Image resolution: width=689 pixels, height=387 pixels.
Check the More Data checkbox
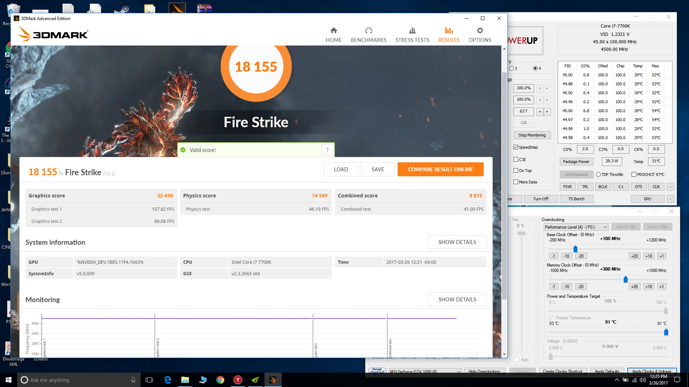[516, 182]
